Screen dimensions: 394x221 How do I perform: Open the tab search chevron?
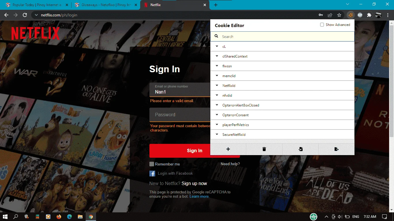pos(348,4)
